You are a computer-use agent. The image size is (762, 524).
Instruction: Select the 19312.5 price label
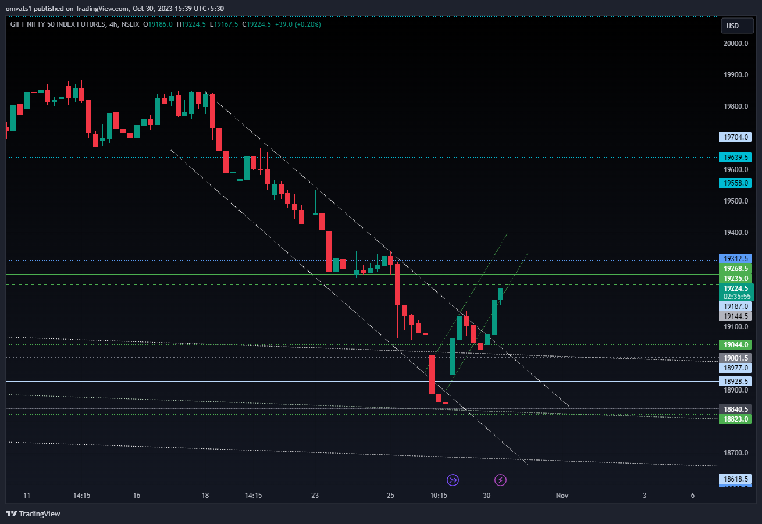(735, 258)
